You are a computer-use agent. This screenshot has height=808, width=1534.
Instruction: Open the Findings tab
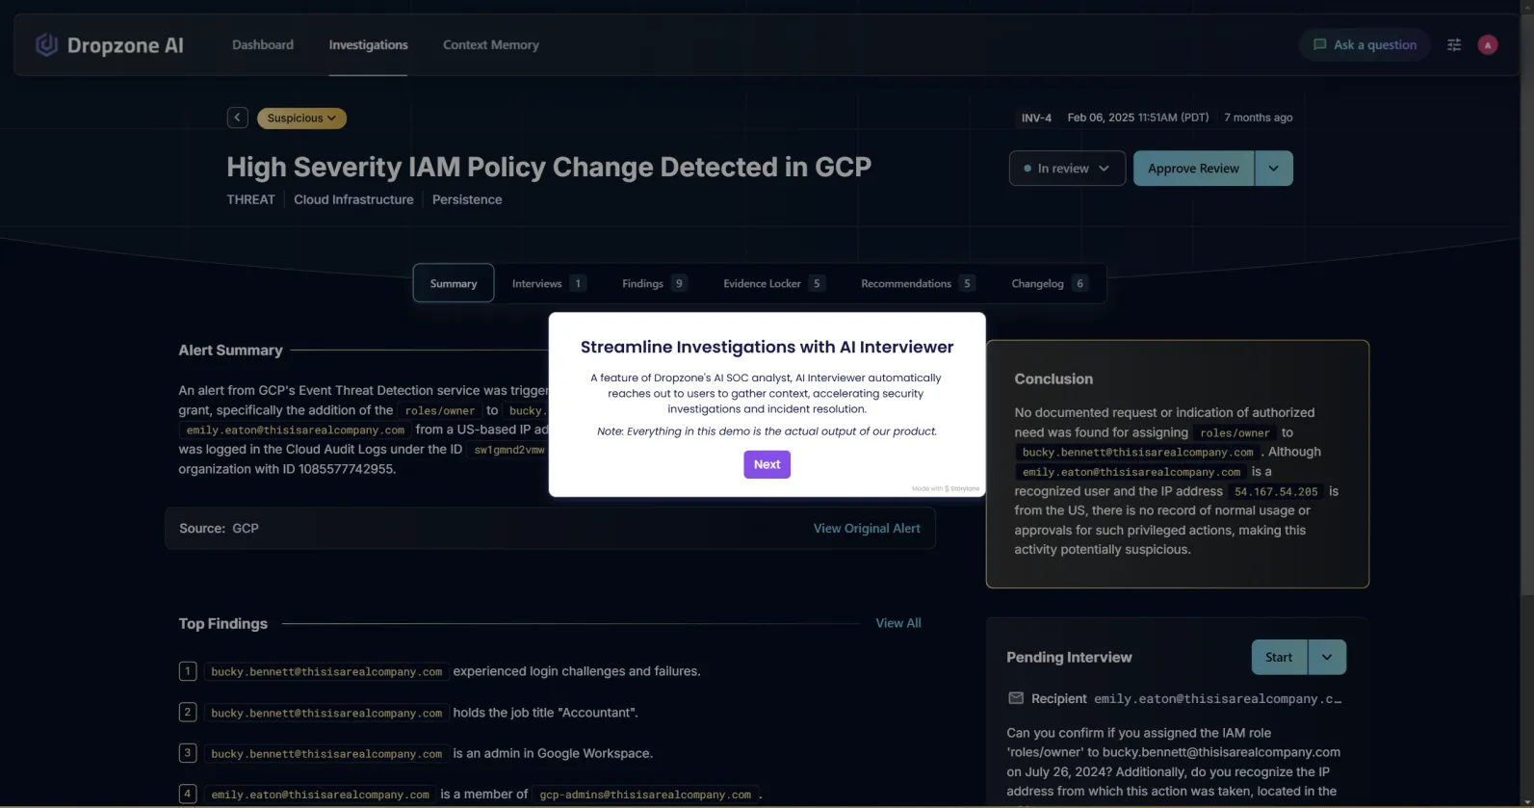click(654, 283)
